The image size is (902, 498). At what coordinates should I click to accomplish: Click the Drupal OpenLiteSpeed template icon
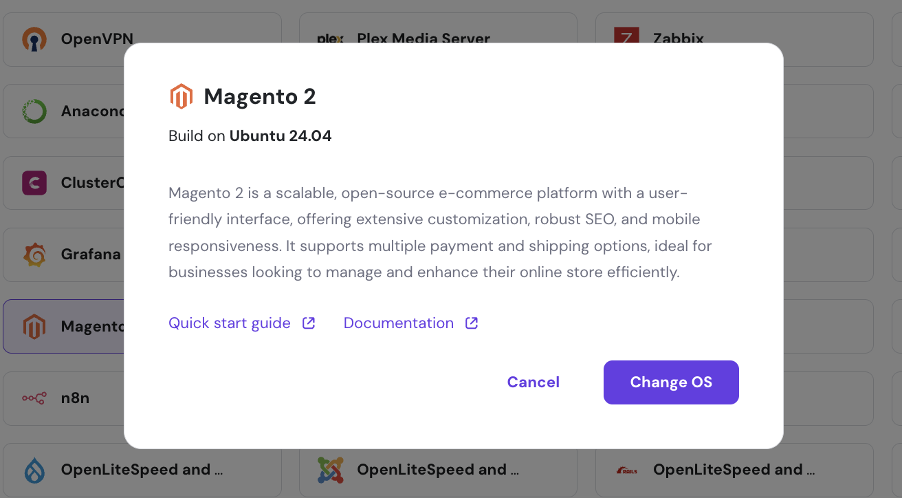pos(34,469)
